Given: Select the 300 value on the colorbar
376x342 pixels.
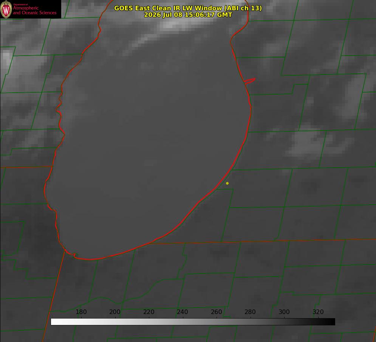Looking at the screenshot, I should (284, 312).
